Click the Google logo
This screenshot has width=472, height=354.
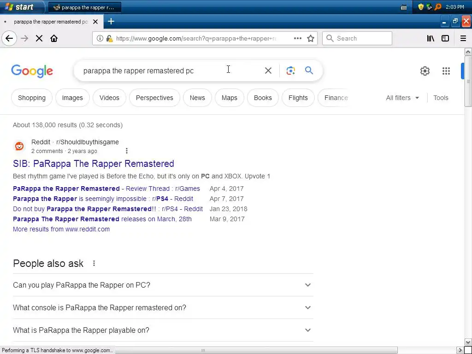[32, 71]
